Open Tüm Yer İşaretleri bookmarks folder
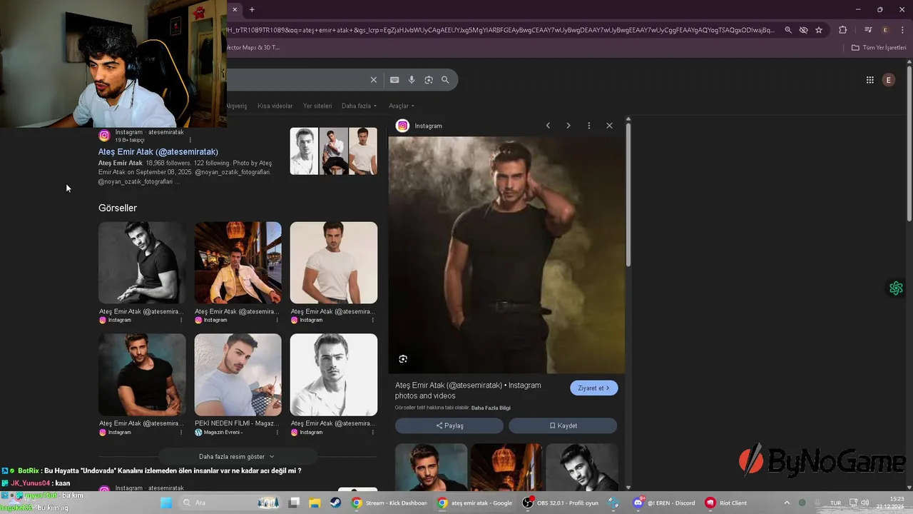The width and height of the screenshot is (913, 514). [879, 48]
